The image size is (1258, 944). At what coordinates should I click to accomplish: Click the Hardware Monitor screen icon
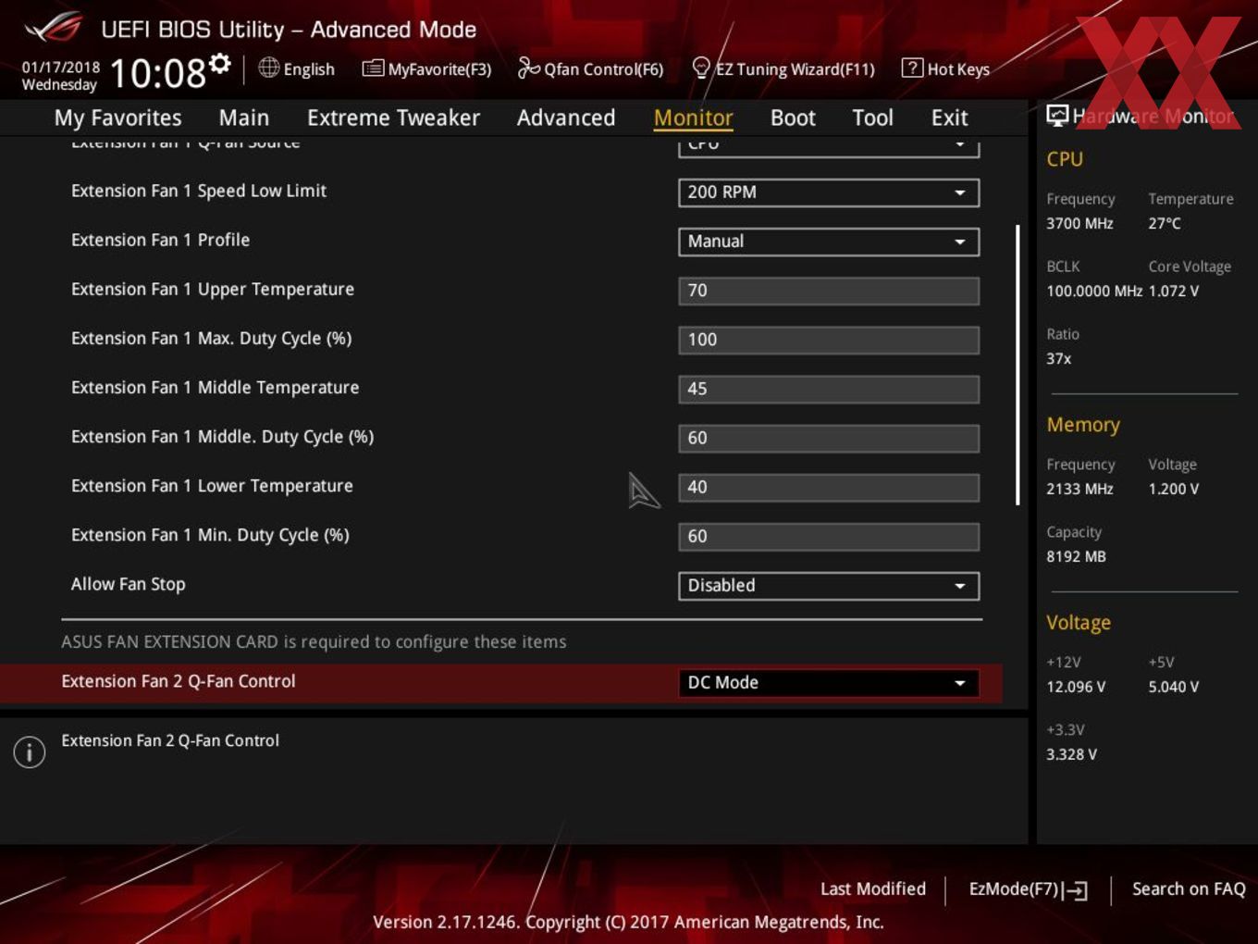[1057, 116]
